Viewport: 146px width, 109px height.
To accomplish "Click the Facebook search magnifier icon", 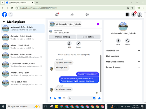I will [x=11, y=15].
